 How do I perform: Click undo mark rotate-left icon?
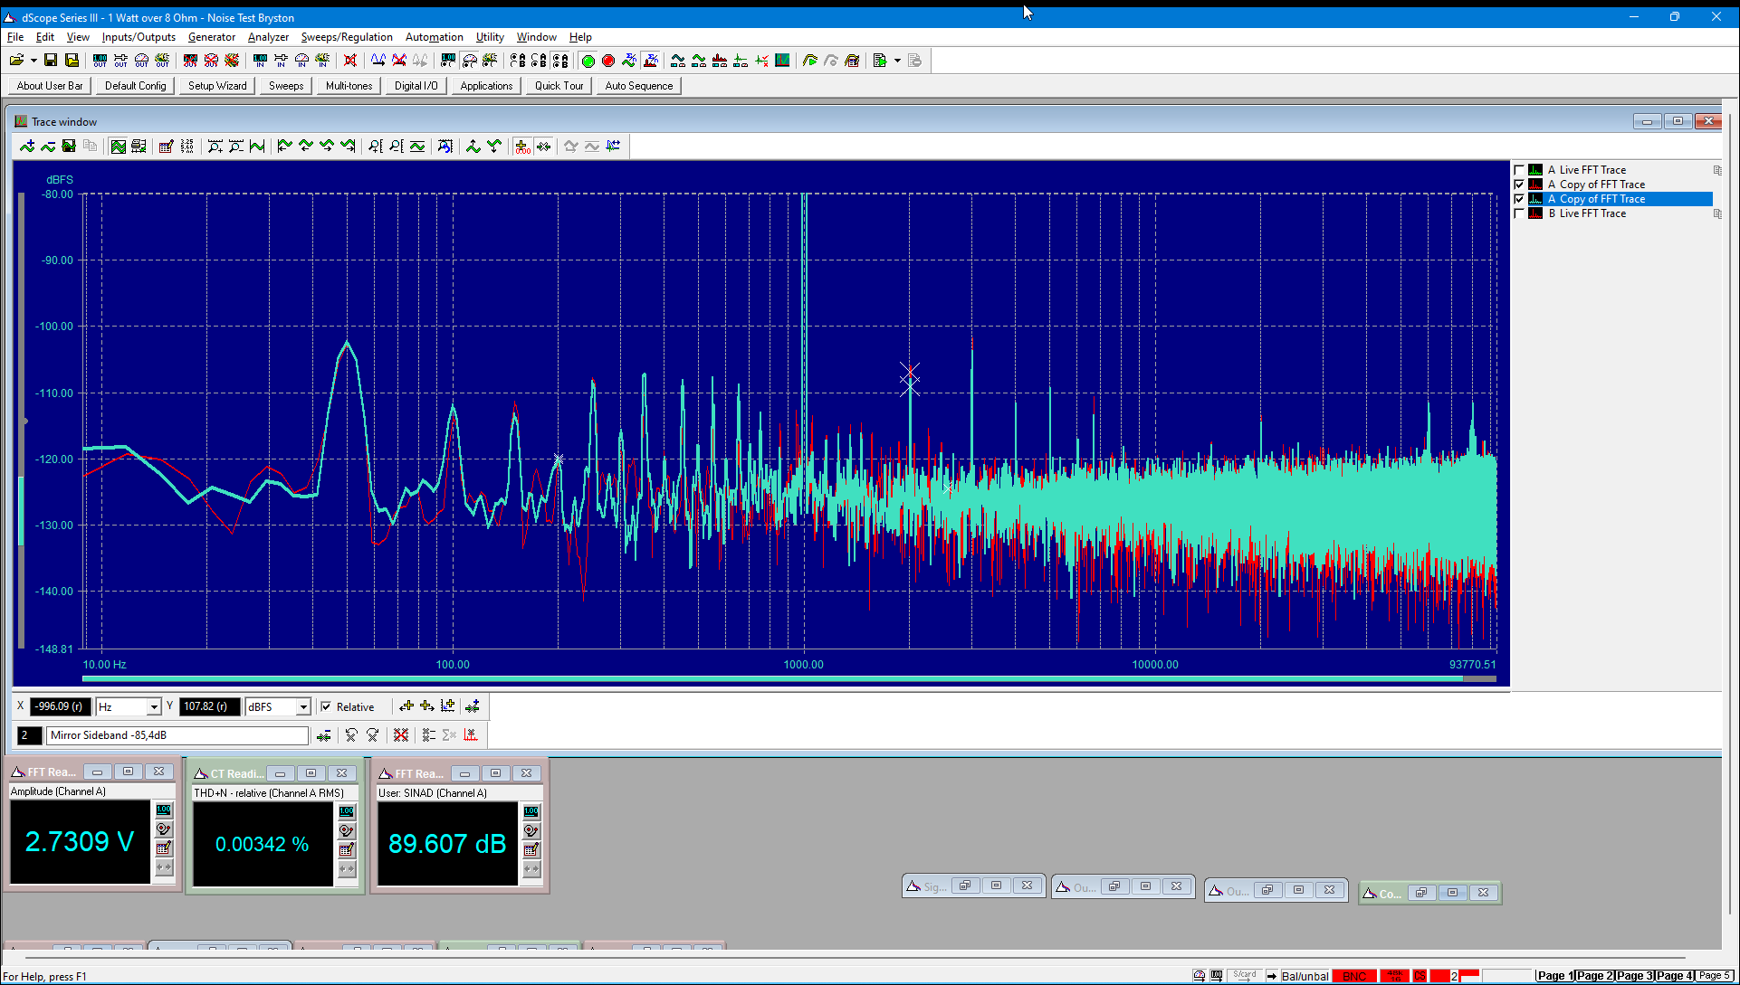pyautogui.click(x=351, y=735)
